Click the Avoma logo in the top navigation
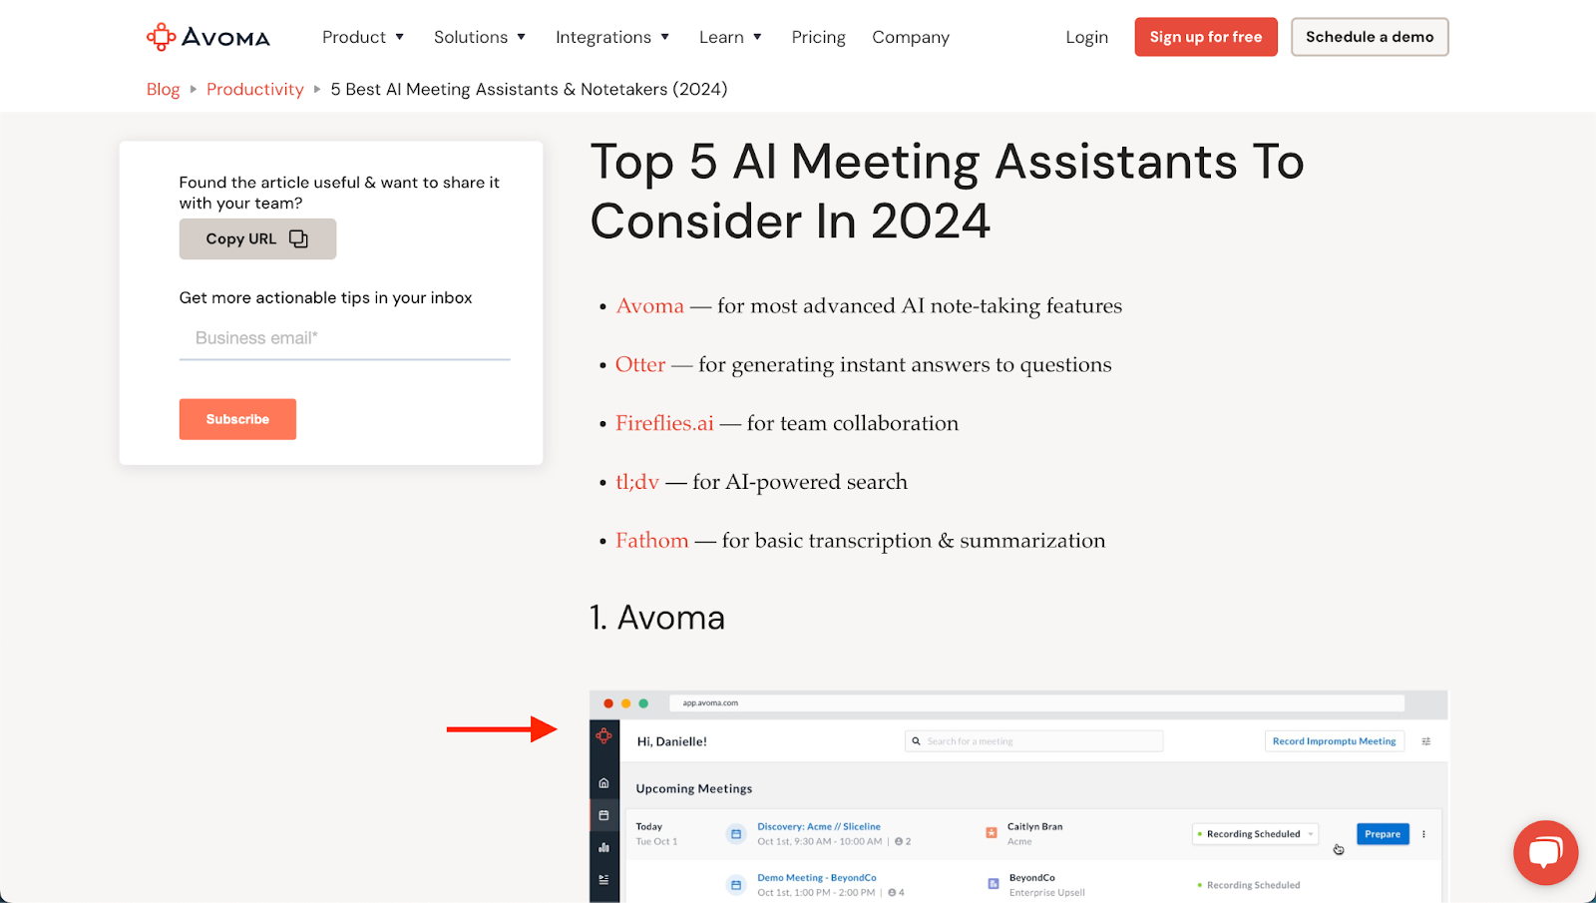This screenshot has width=1596, height=903. [x=208, y=37]
